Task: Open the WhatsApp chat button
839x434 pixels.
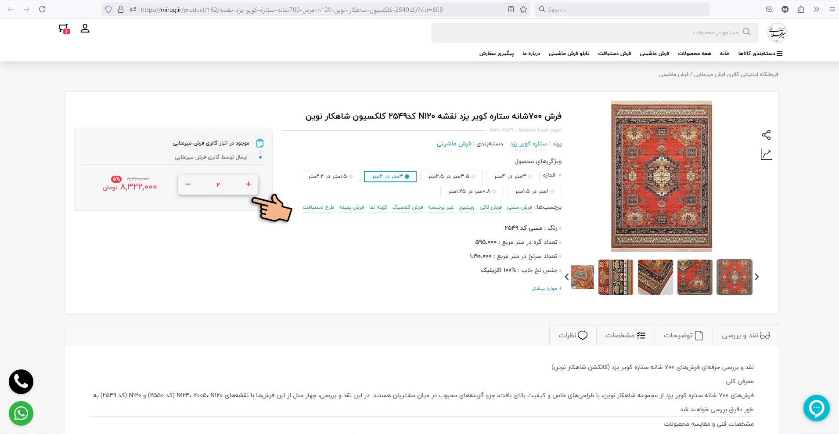Action: (21, 413)
